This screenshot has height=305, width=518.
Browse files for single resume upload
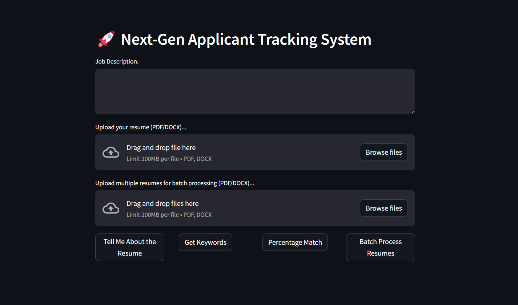pos(384,152)
